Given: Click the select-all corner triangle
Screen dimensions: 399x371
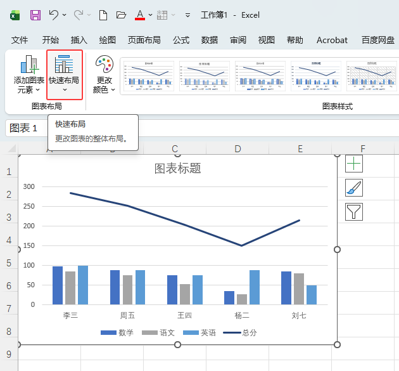Looking at the screenshot, I should pyautogui.click(x=11, y=148).
